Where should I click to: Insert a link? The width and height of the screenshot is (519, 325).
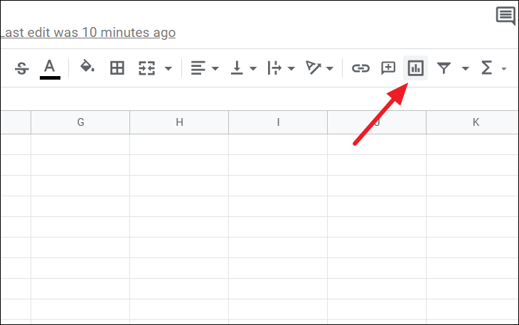(360, 68)
